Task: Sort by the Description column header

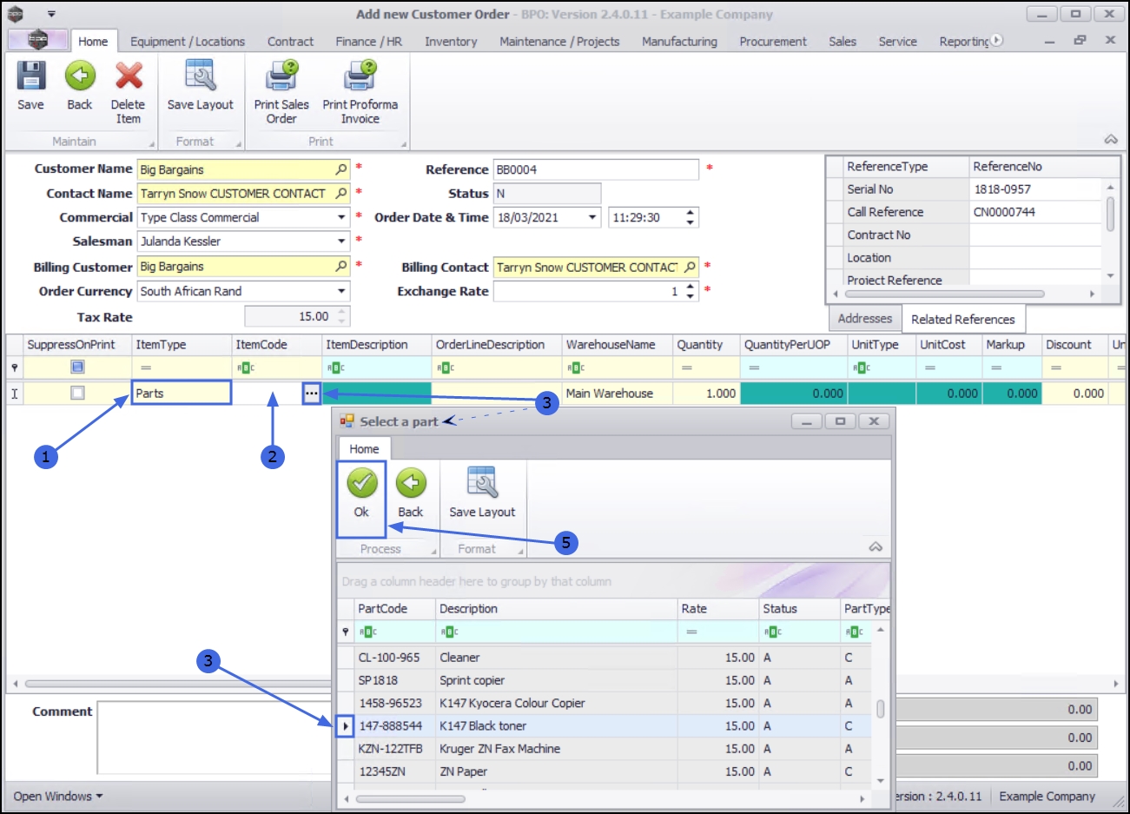Action: [556, 608]
